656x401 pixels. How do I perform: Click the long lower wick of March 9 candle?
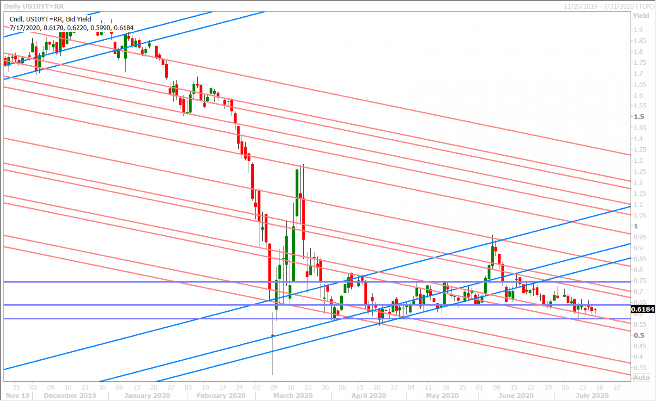coord(273,357)
